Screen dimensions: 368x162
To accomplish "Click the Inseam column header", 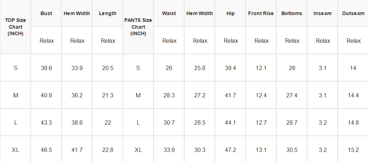I will click(322, 13).
